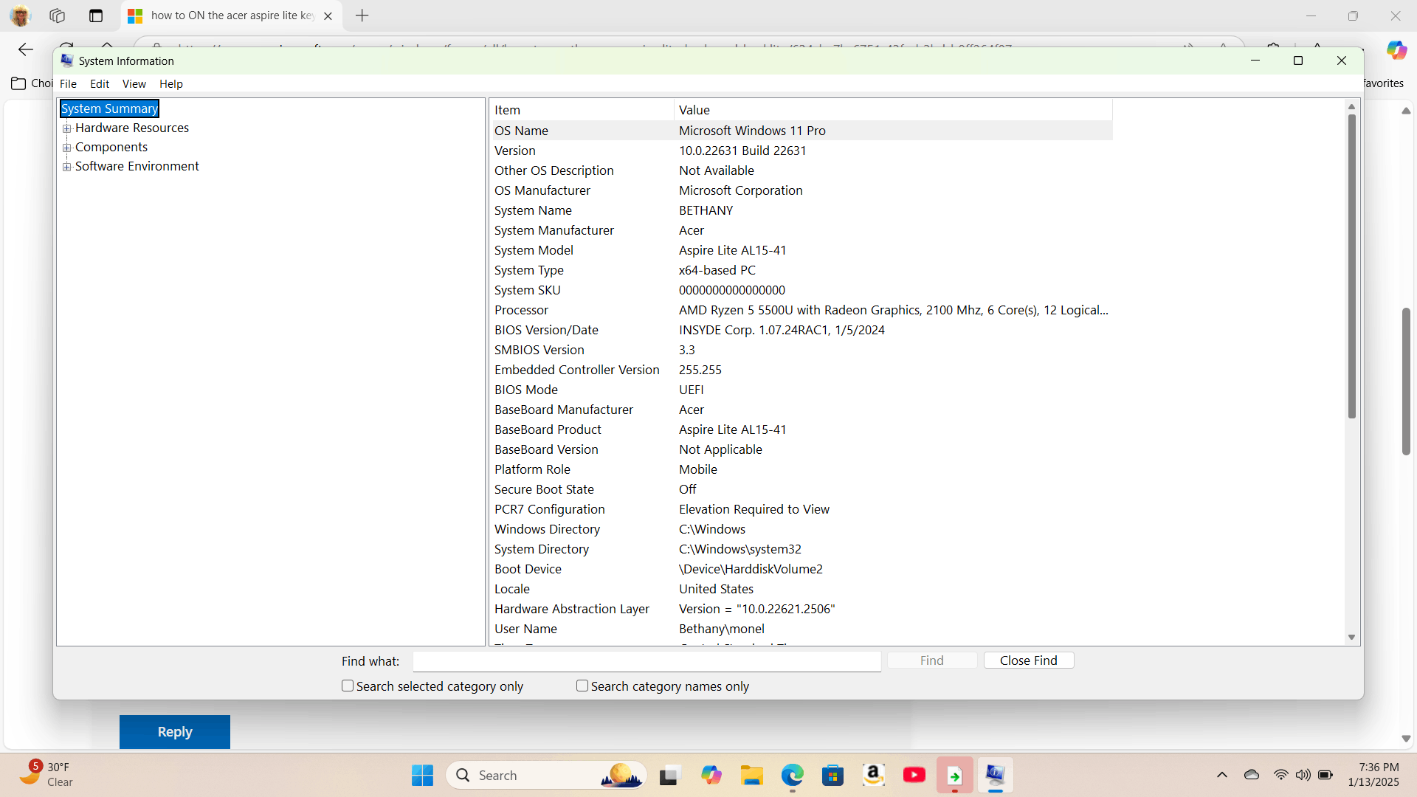Viewport: 1417px width, 797px height.
Task: Show hidden system tray icons
Action: 1222,775
